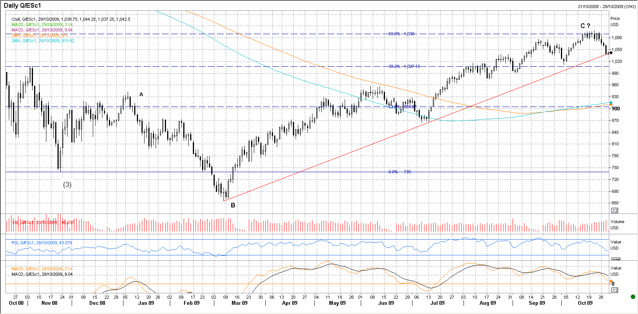638x314 pixels.
Task: Click the red Vol Q/ESc1 volume legend
Action: click(43, 222)
